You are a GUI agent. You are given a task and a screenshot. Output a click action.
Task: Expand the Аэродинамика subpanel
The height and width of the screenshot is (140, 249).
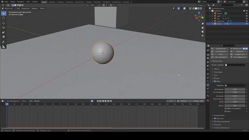coord(219,115)
